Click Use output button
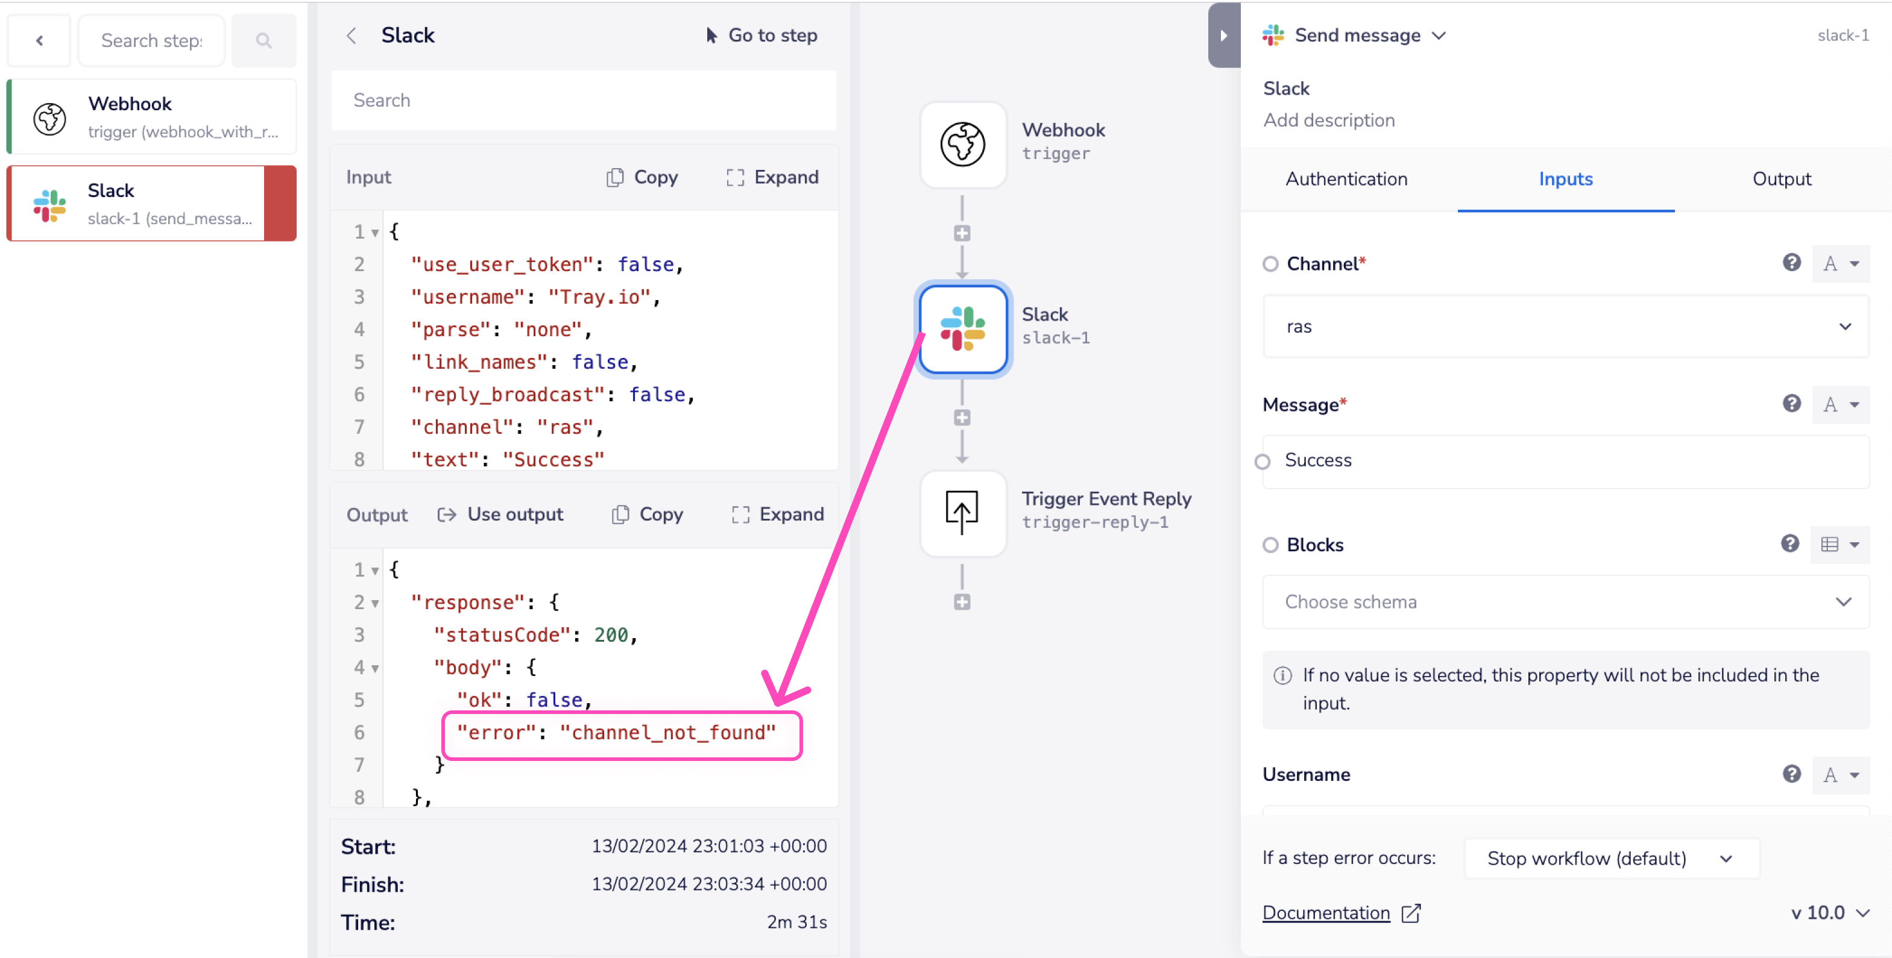This screenshot has height=958, width=1892. [500, 515]
